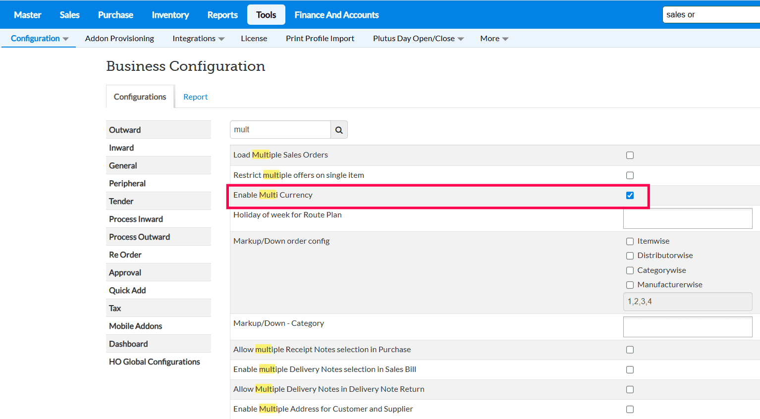Expand the Configuration dropdown menu

(x=39, y=39)
